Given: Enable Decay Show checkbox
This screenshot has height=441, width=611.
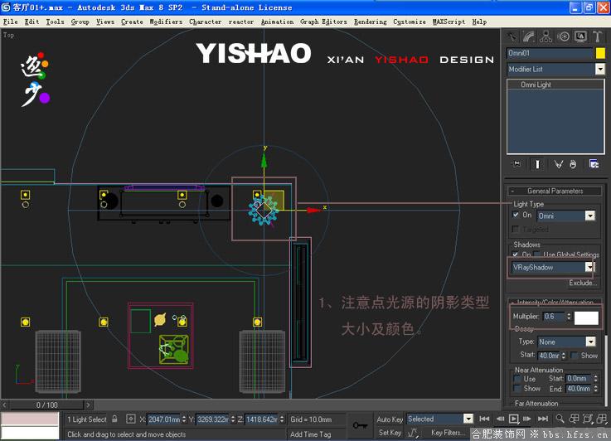Looking at the screenshot, I should [x=575, y=356].
